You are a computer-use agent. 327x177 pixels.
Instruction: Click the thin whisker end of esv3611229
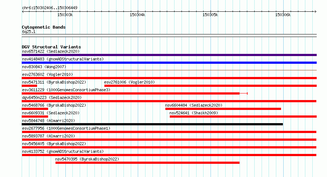(247, 93)
